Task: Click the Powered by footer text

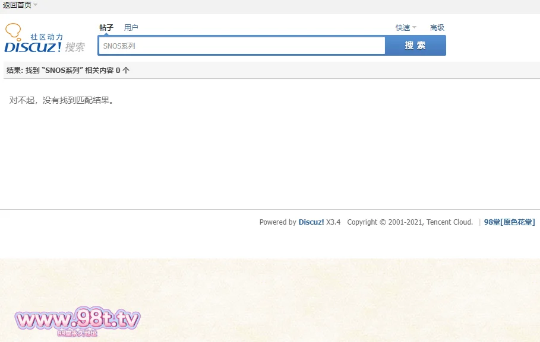Action: pyautogui.click(x=277, y=222)
